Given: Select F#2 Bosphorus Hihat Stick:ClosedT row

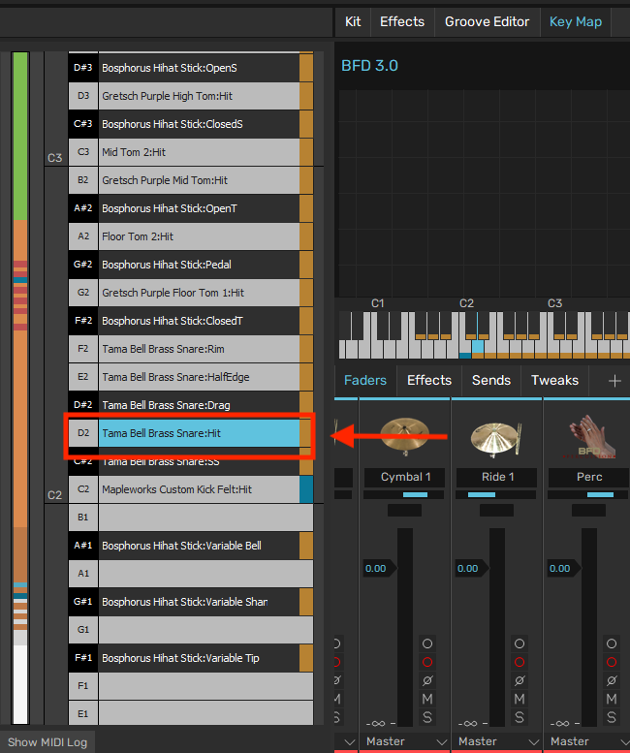Looking at the screenshot, I should point(191,321).
